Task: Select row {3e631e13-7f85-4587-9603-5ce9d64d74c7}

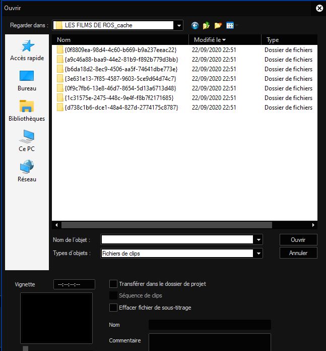Action: (x=184, y=79)
